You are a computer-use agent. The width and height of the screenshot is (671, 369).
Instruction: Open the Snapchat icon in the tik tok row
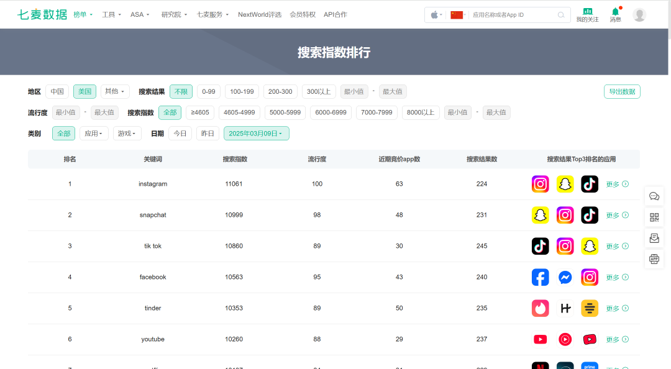590,246
